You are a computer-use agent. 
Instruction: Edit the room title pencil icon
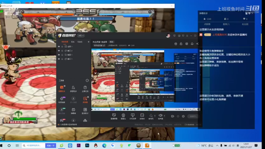click(104, 45)
